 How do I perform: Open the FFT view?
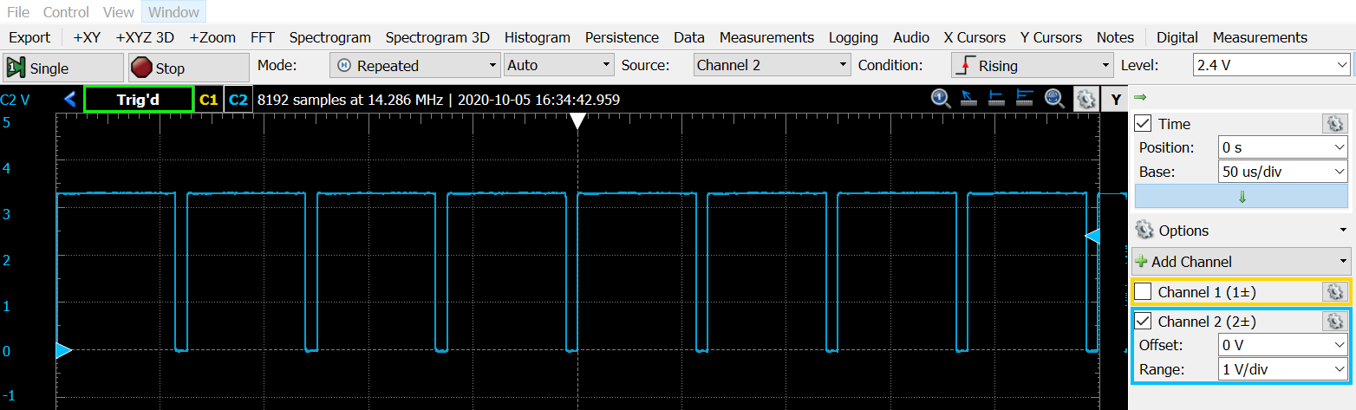coord(263,37)
